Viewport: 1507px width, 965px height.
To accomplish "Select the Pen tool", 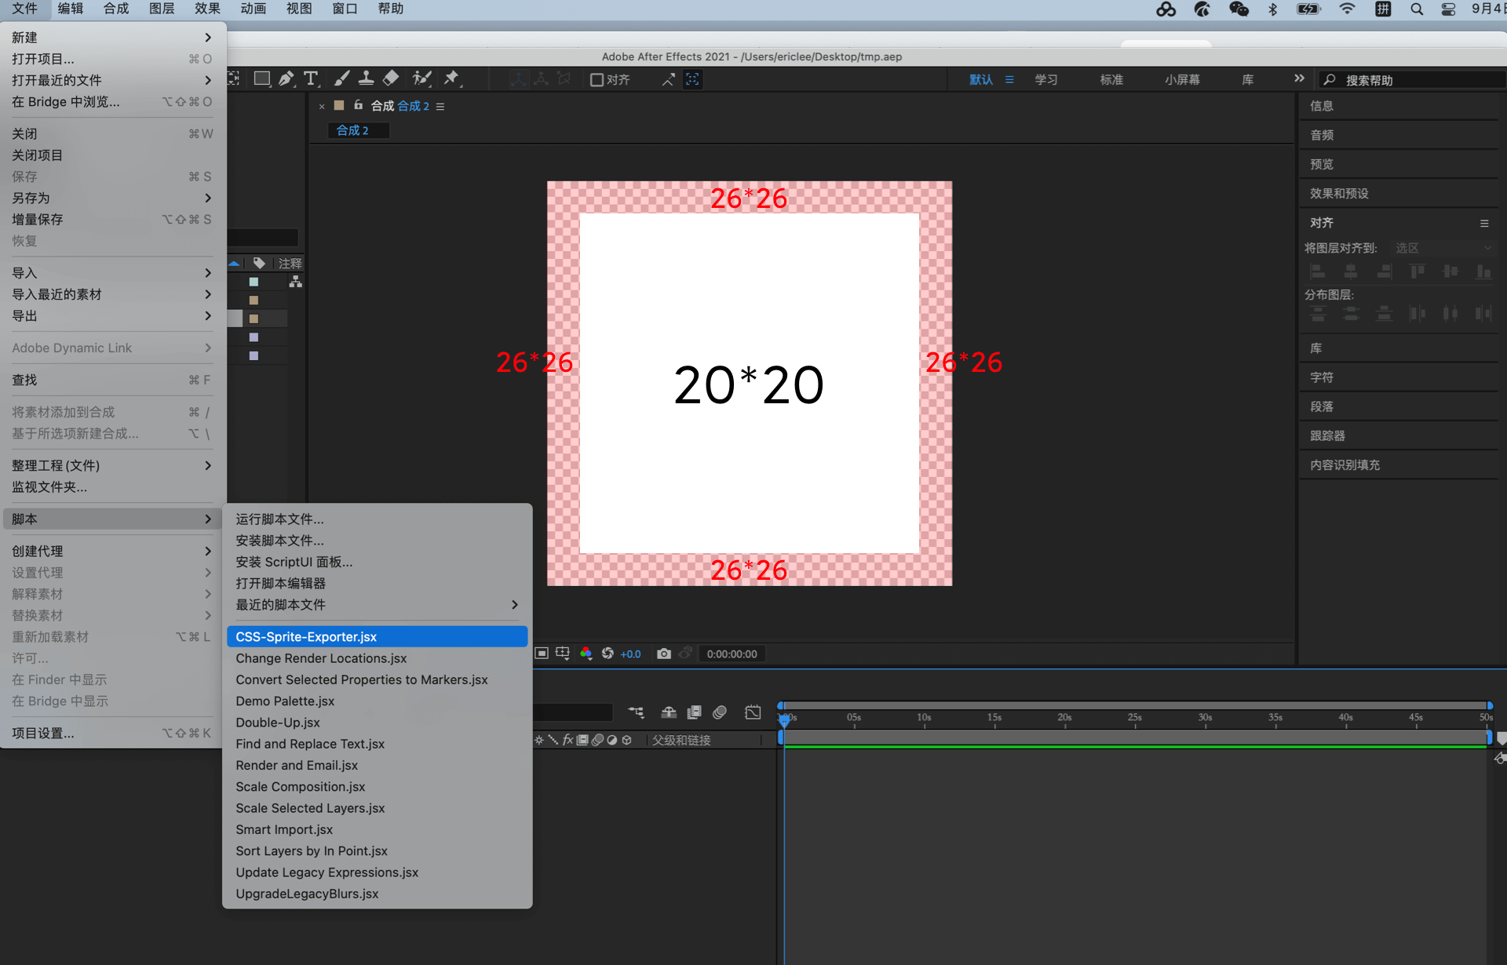I will [286, 79].
